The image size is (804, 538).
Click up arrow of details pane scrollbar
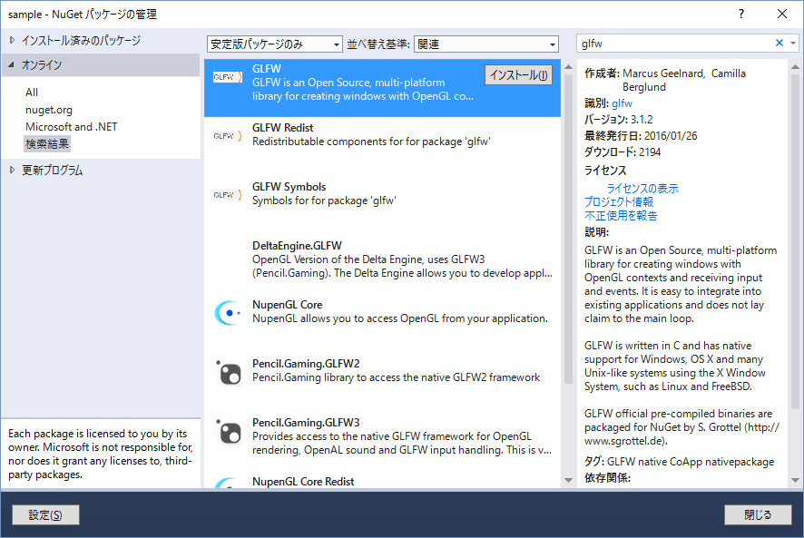point(795,66)
